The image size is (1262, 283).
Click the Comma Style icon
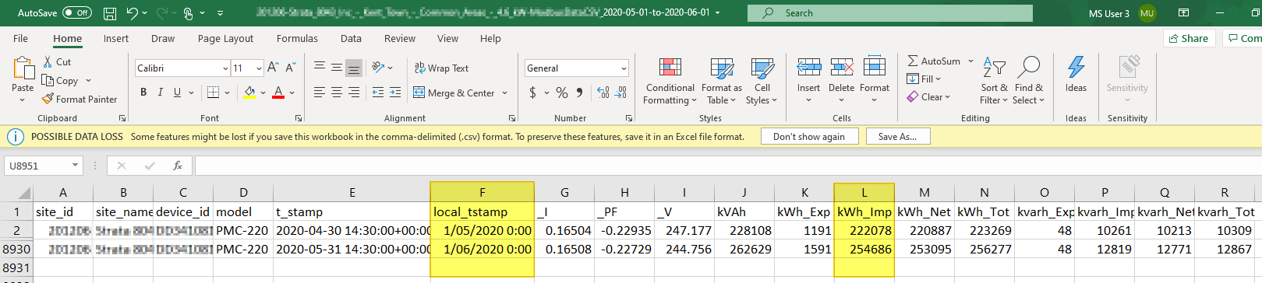tap(579, 93)
